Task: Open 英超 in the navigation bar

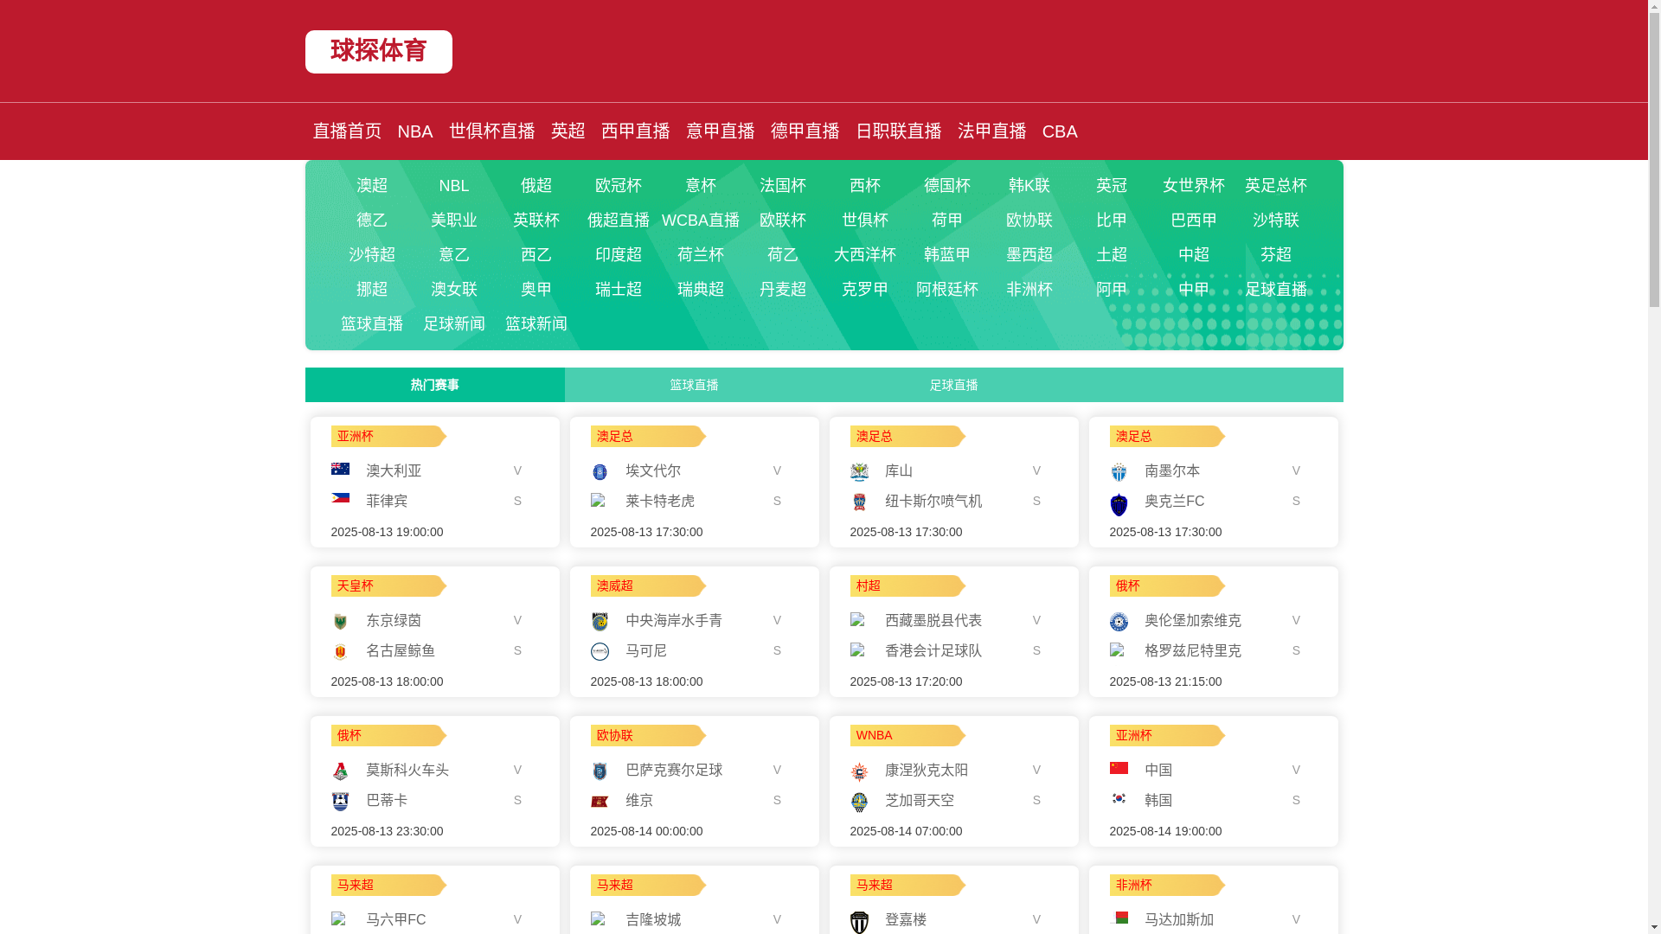Action: coord(568,131)
